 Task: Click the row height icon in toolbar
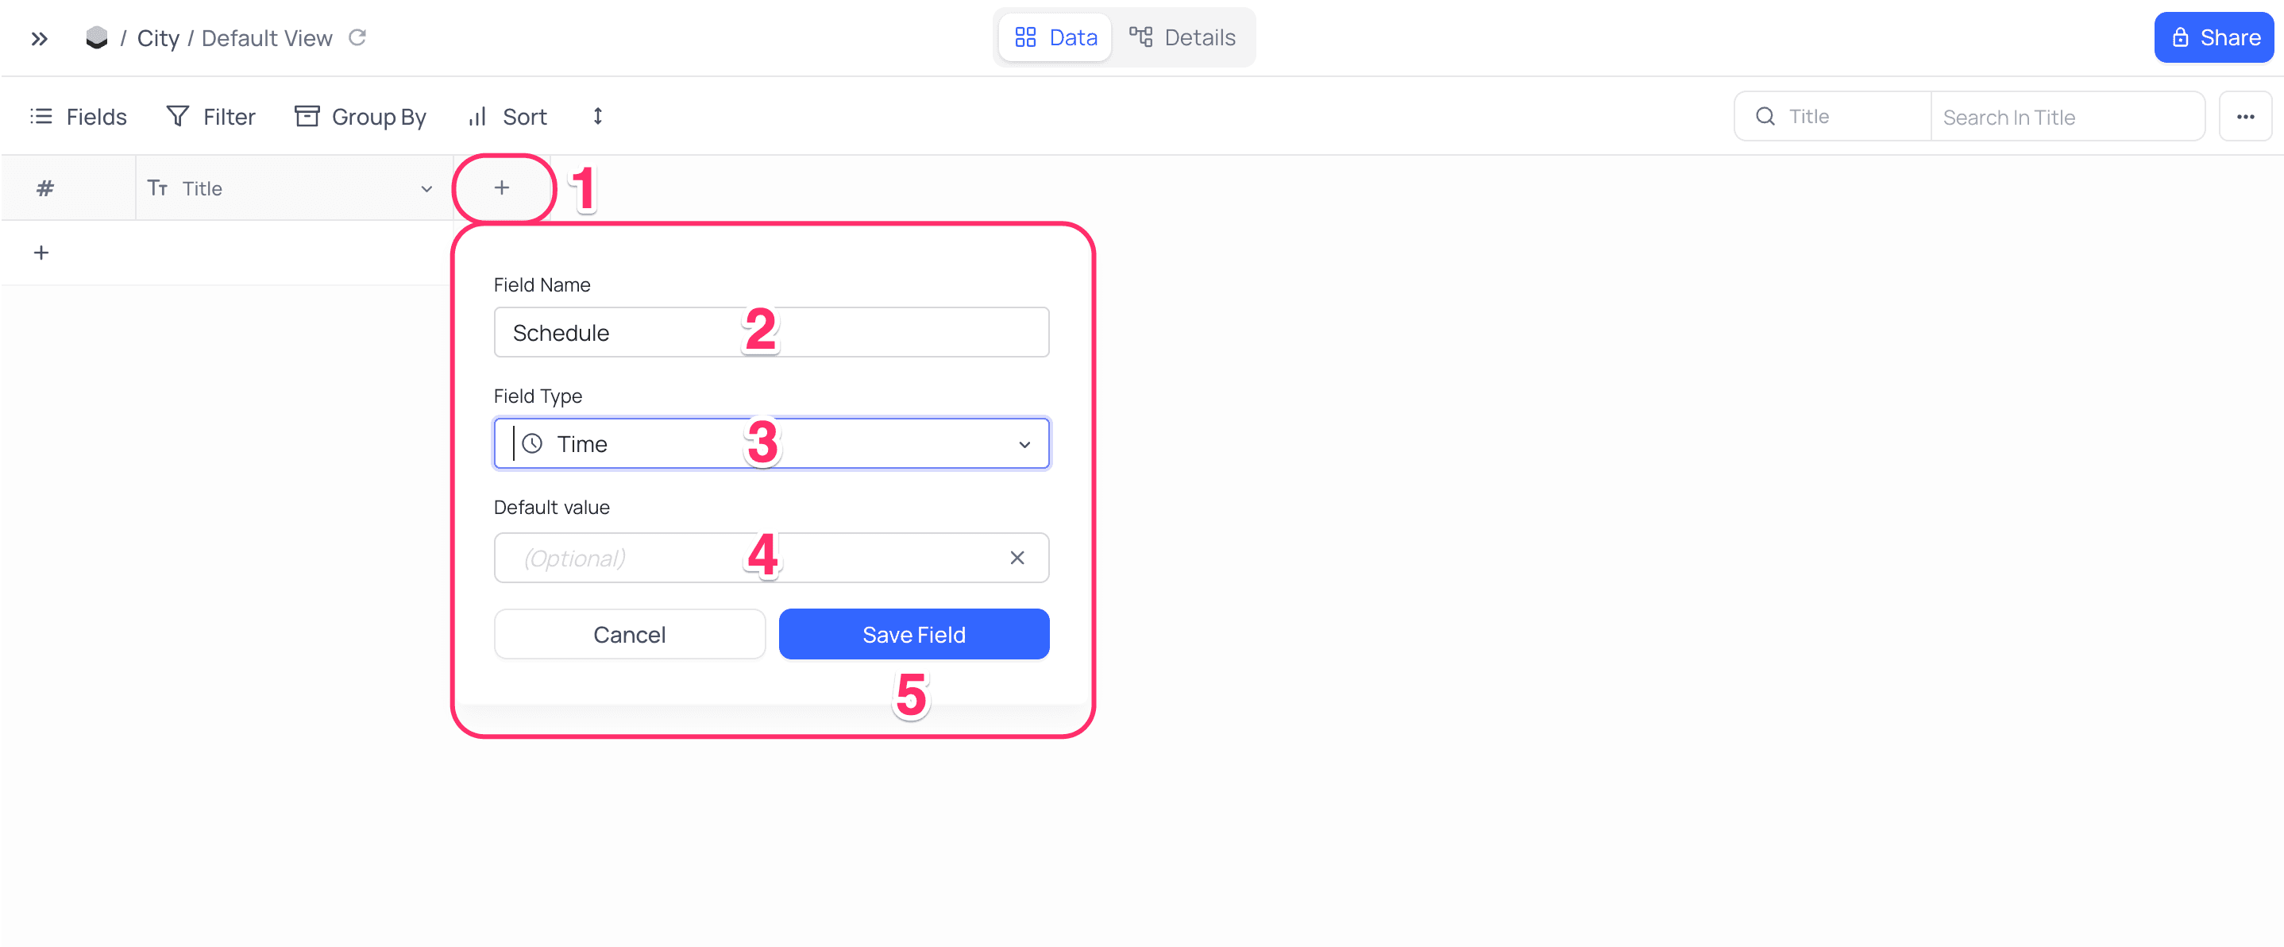click(597, 116)
